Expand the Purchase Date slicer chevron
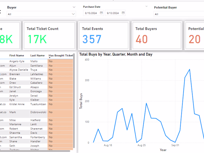Viewport: 204px width, 153px height. [147, 6]
